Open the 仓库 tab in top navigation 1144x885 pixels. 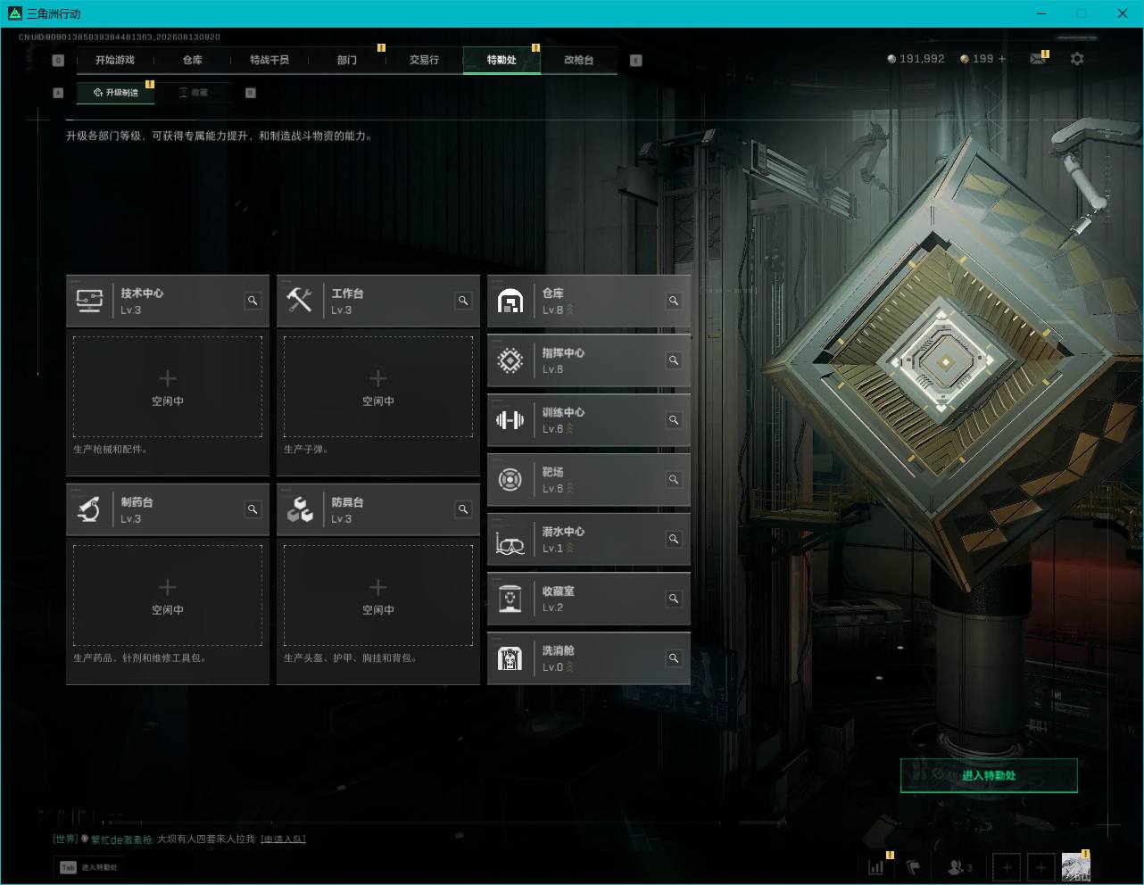point(192,60)
